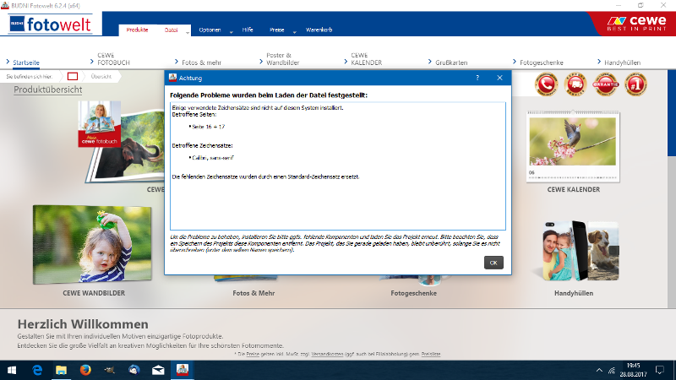Click the taskbar clock showing 19:45
Viewport: 676px width, 380px height.
pos(633,370)
